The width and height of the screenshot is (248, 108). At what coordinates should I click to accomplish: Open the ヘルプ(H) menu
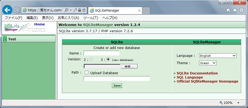[x=110, y=18]
